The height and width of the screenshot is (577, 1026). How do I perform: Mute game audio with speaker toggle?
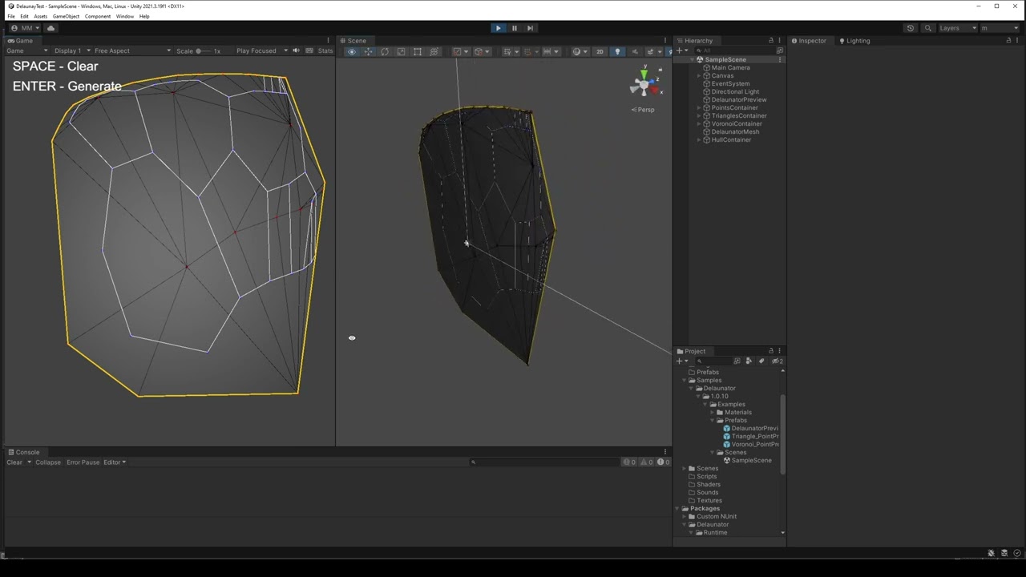pos(296,50)
